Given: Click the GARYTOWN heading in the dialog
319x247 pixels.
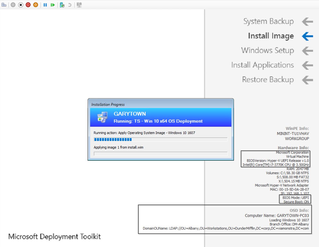Looking at the screenshot, I should (130, 114).
